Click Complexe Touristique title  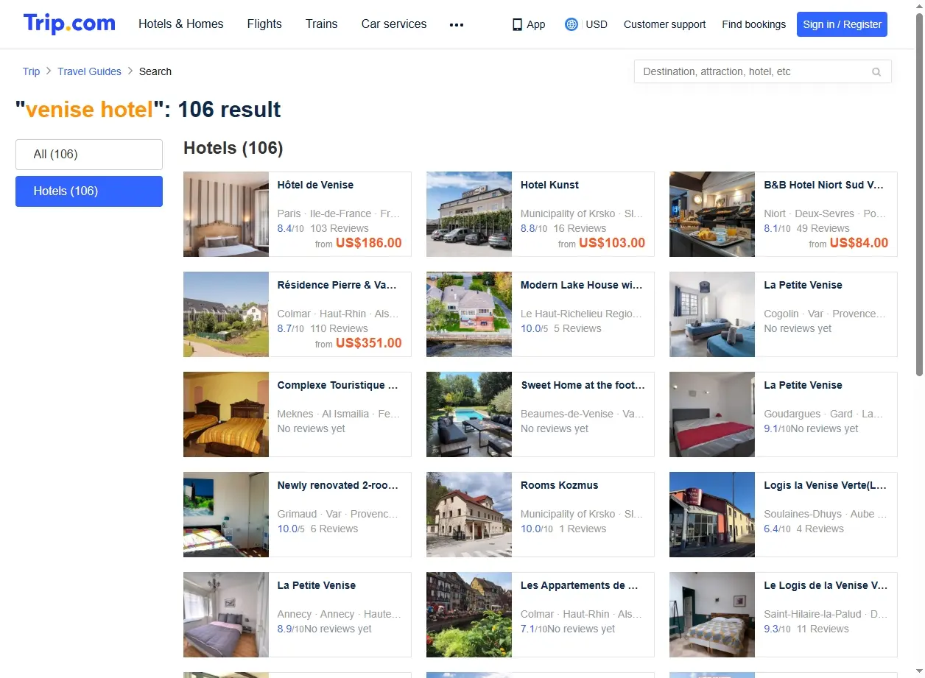tap(337, 385)
